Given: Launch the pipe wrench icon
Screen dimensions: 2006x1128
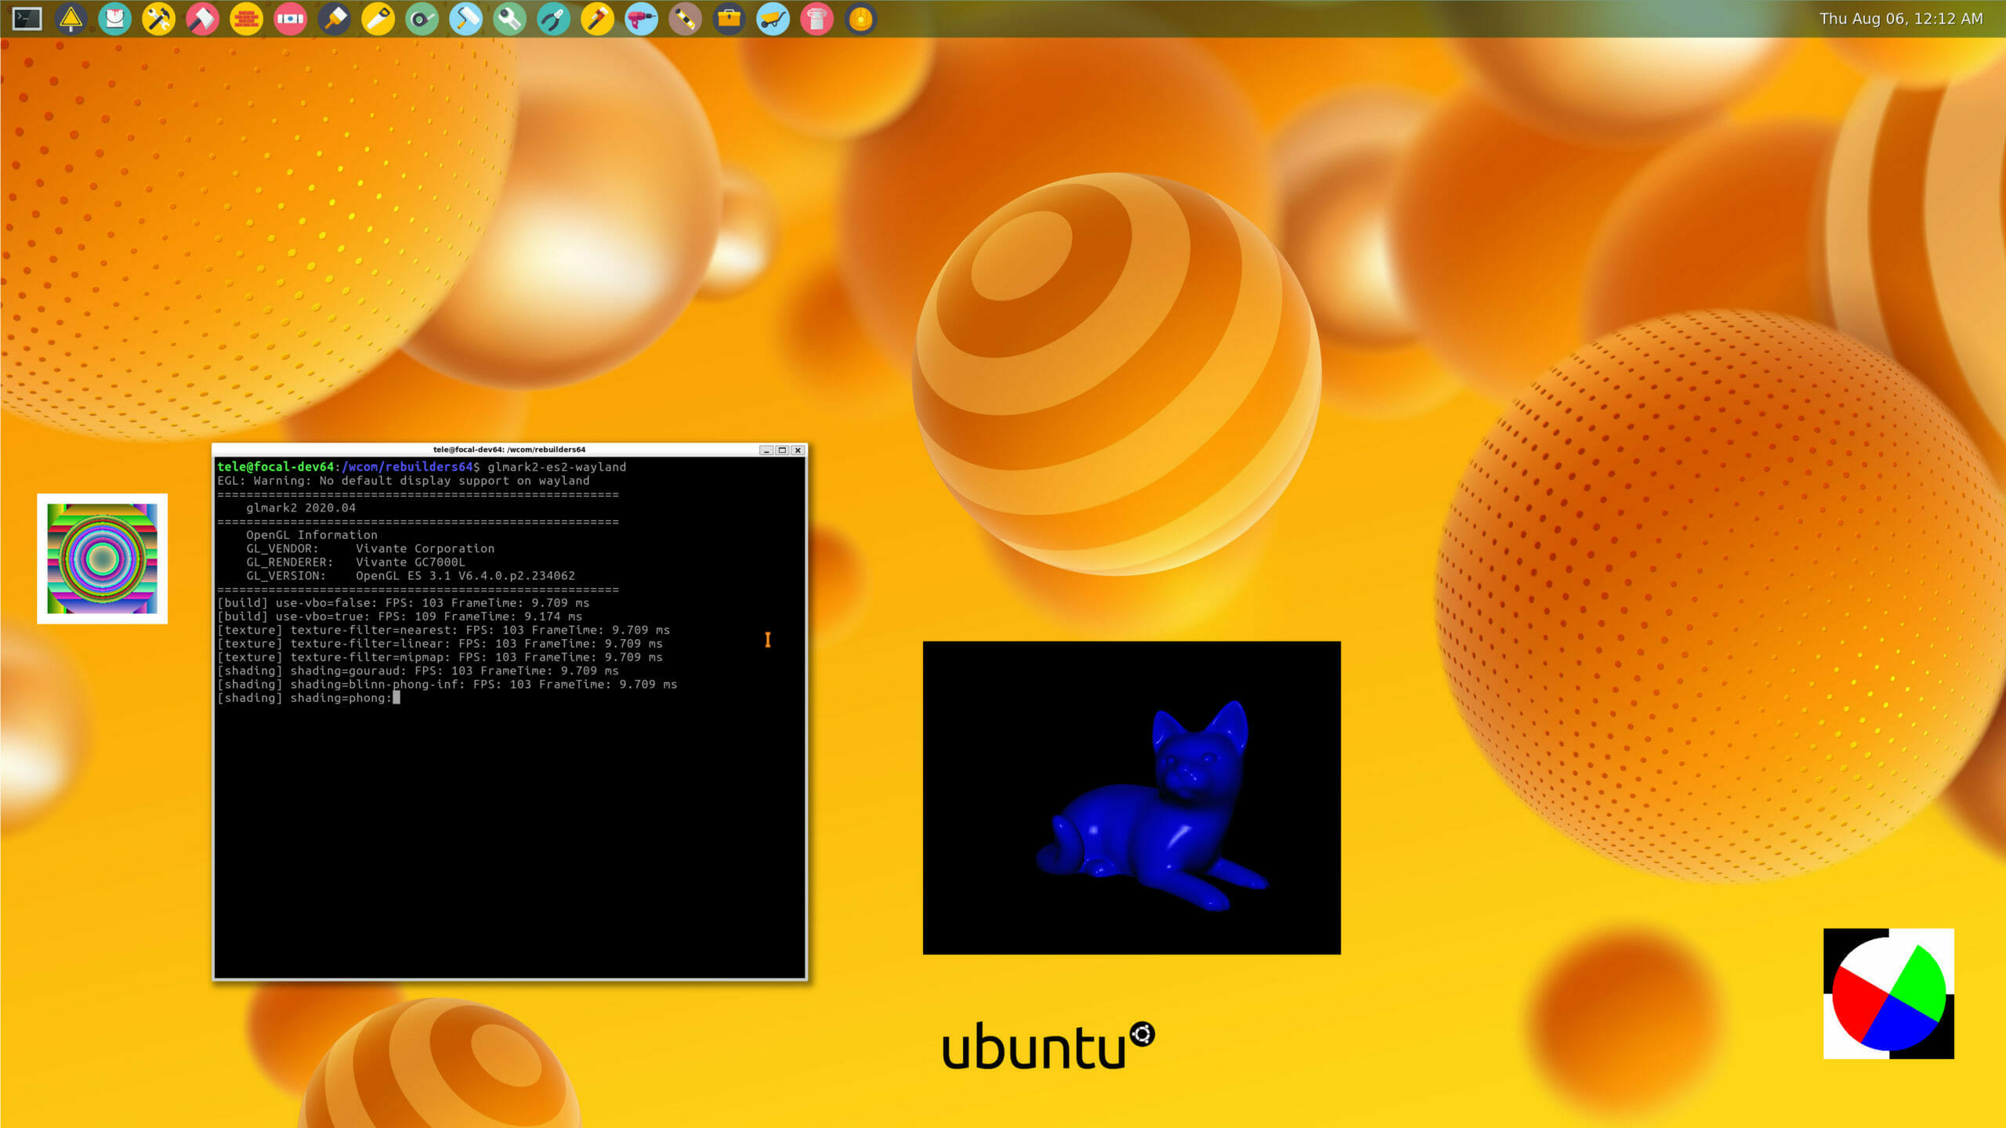Looking at the screenshot, I should 597,19.
